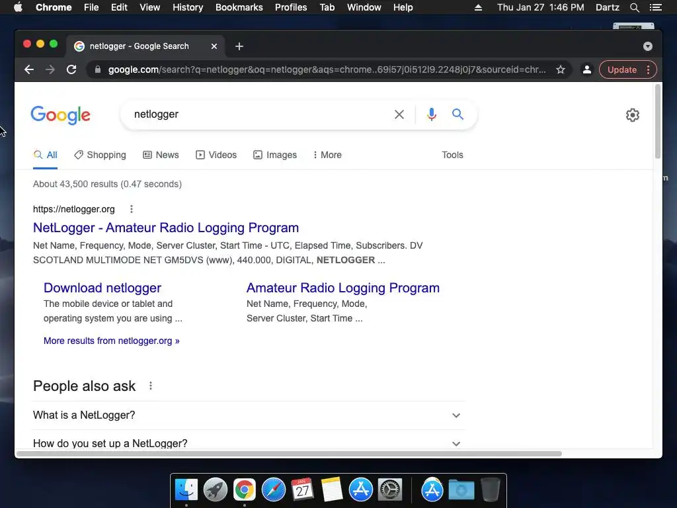Open Spotlight search in menu bar
This screenshot has height=508, width=677.
click(x=635, y=7)
